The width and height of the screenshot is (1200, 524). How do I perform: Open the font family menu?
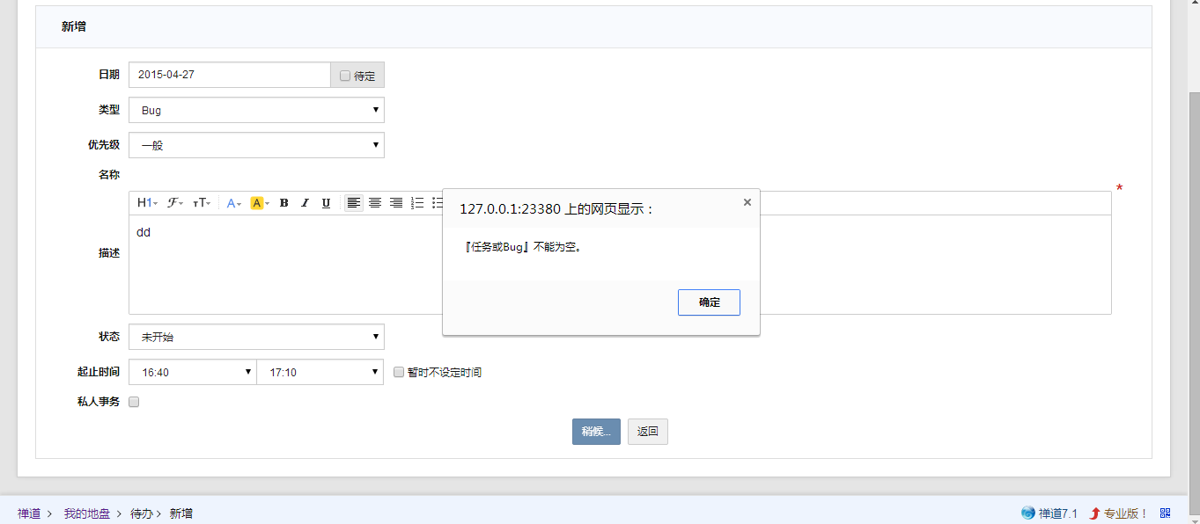point(175,203)
